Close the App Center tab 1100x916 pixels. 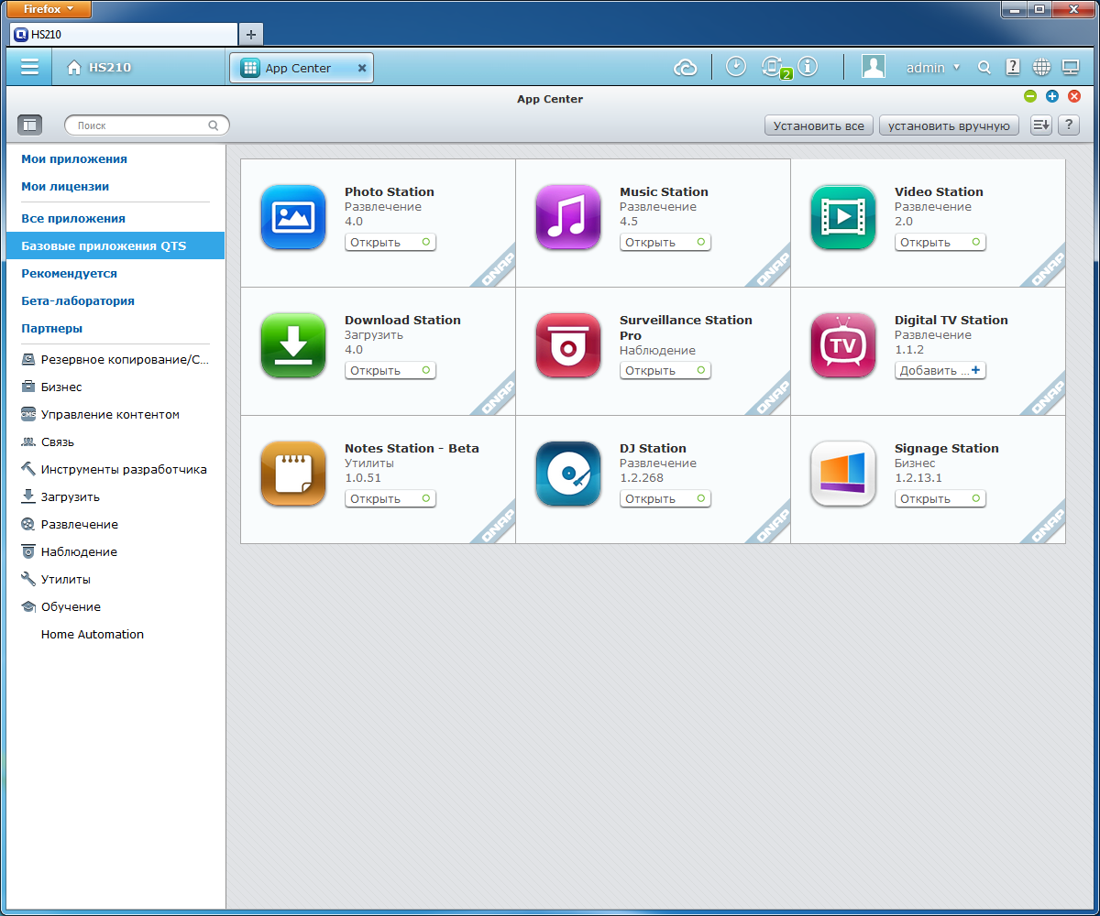pos(361,68)
